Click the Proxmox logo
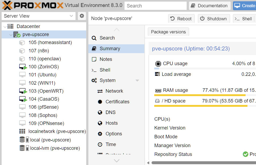The image size is (256, 165). [32, 5]
